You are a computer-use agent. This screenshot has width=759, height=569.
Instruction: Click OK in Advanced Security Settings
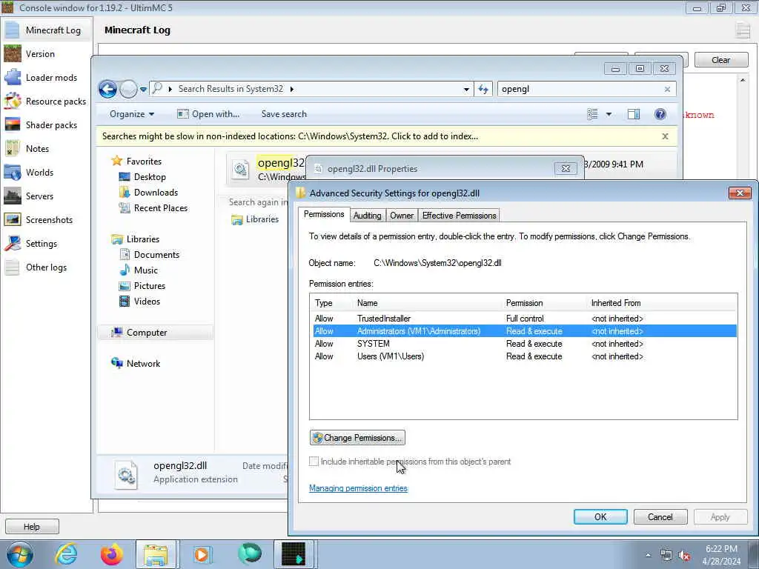pyautogui.click(x=600, y=516)
